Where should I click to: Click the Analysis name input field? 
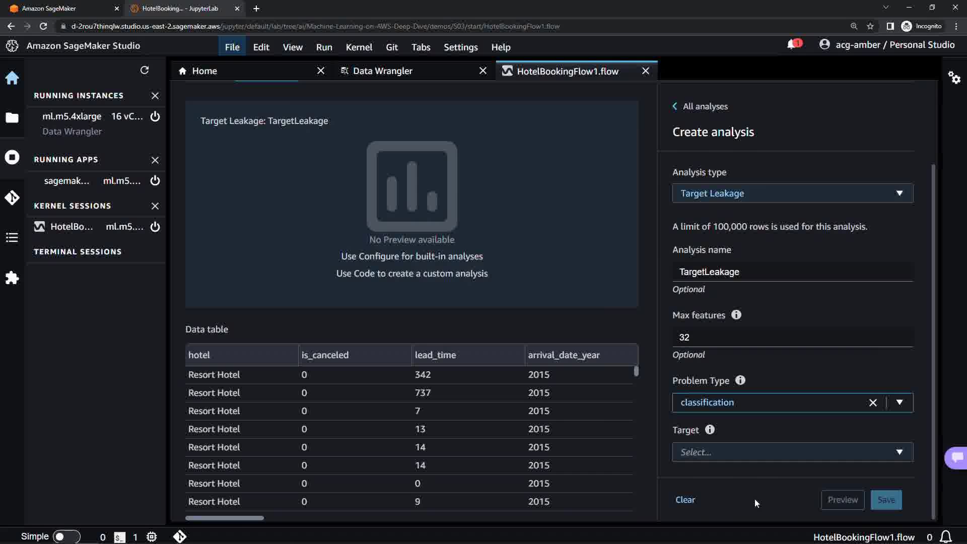point(792,272)
